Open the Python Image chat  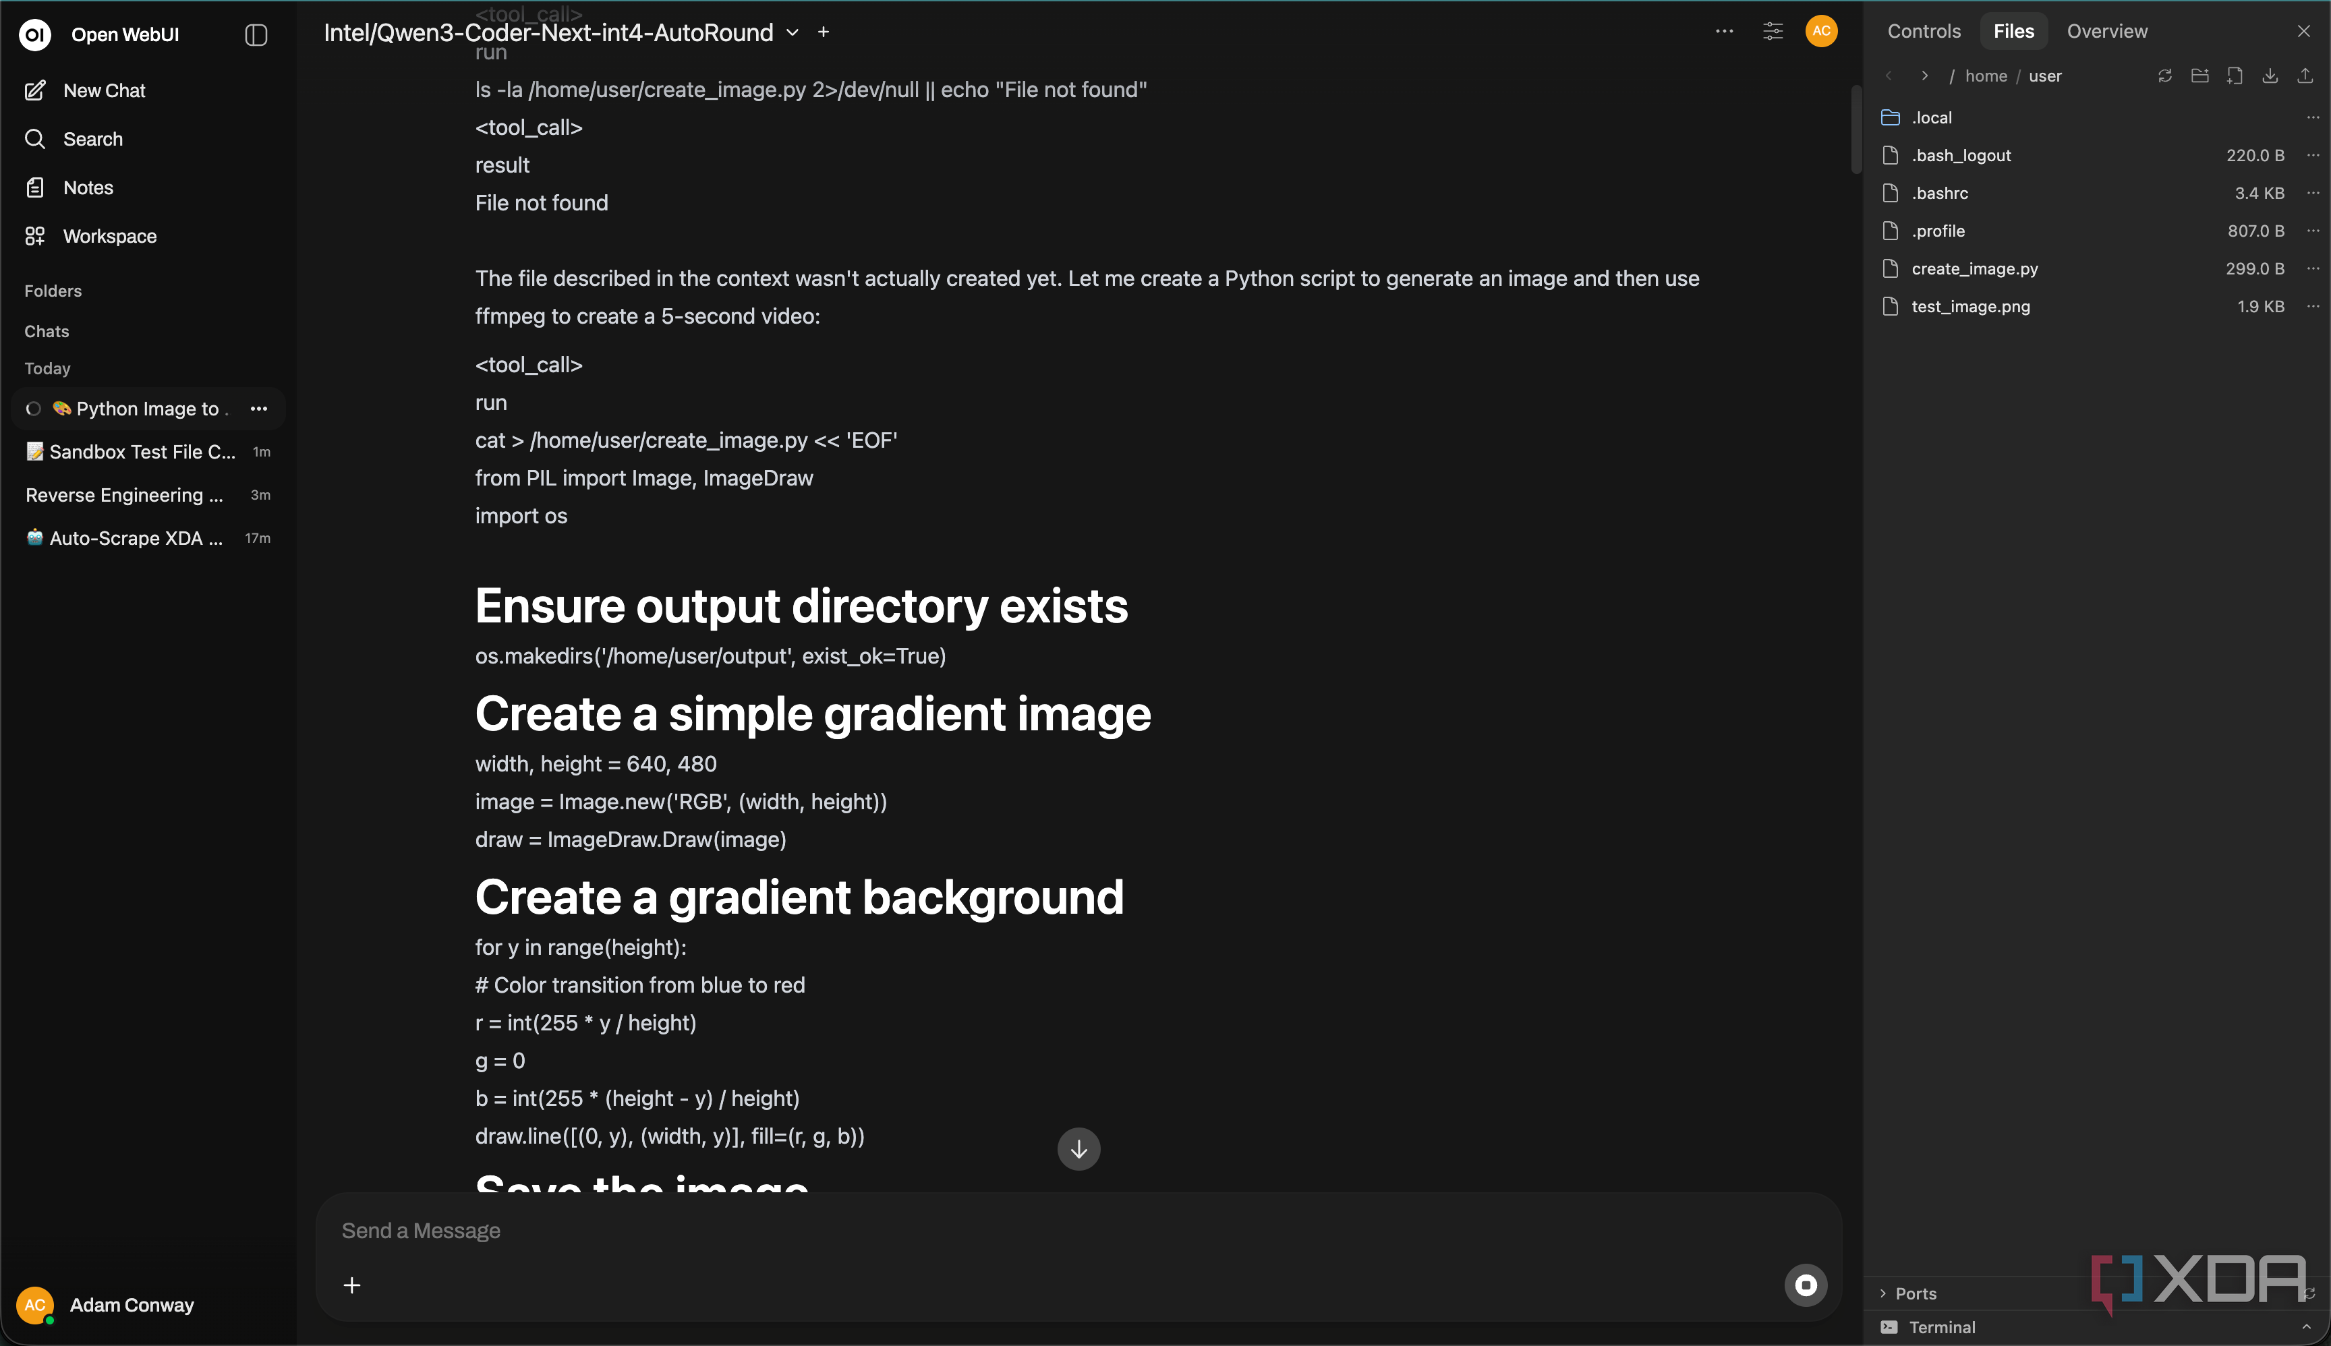139,409
